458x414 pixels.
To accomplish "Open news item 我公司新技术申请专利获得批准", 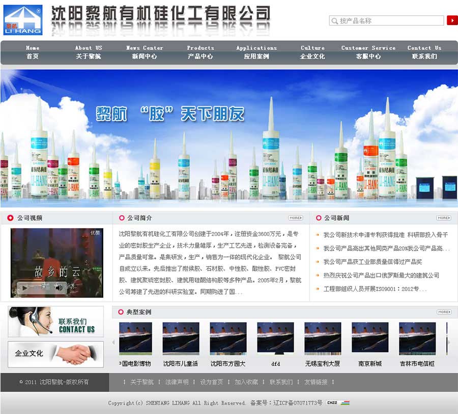I will (x=385, y=235).
